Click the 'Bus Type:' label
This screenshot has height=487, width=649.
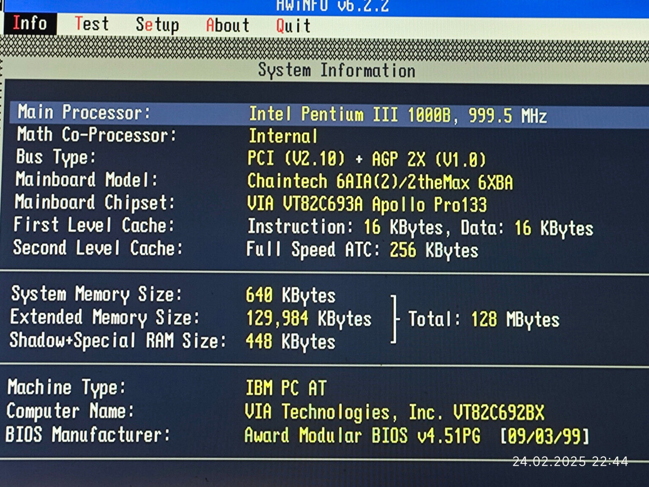(56, 157)
